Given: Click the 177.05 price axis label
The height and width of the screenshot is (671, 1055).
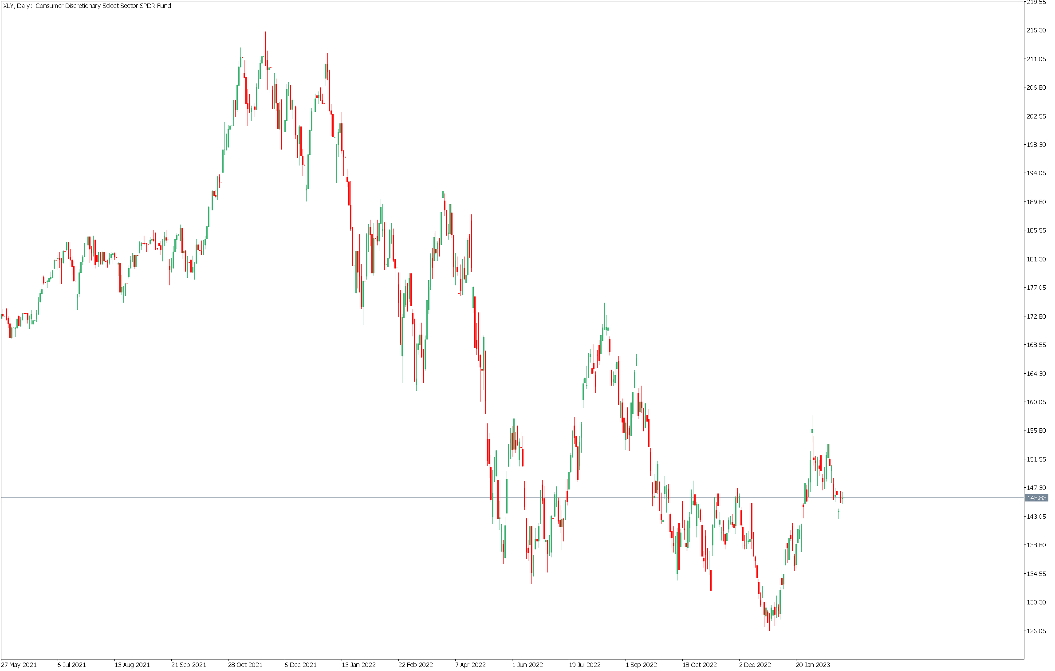Looking at the screenshot, I should [1037, 288].
